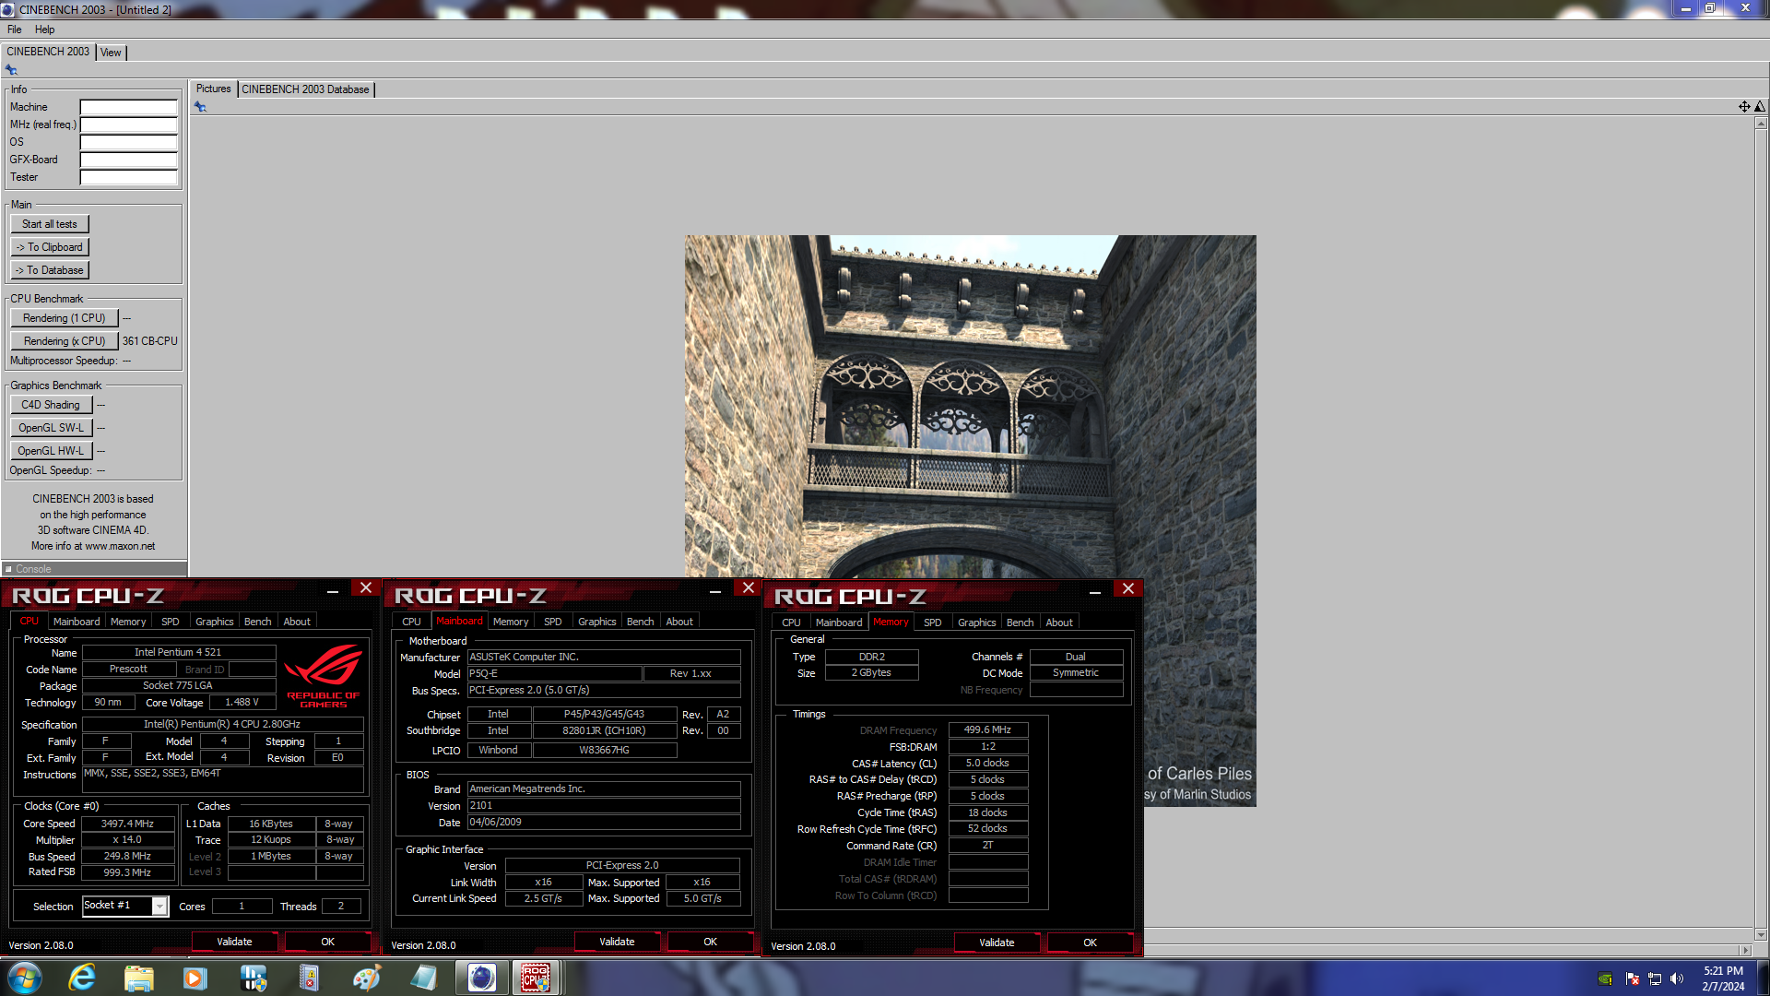Open Memory tab in Mainboard CPU-Z window
The image size is (1770, 996).
tap(511, 622)
